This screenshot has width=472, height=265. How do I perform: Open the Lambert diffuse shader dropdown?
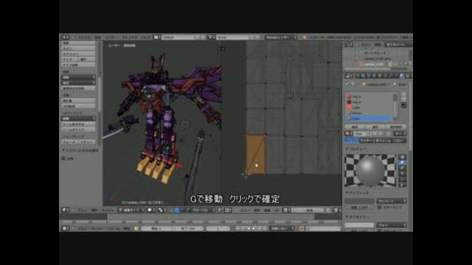coord(392,201)
